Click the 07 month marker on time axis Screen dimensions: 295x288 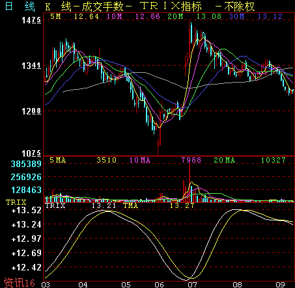pyautogui.click(x=192, y=285)
